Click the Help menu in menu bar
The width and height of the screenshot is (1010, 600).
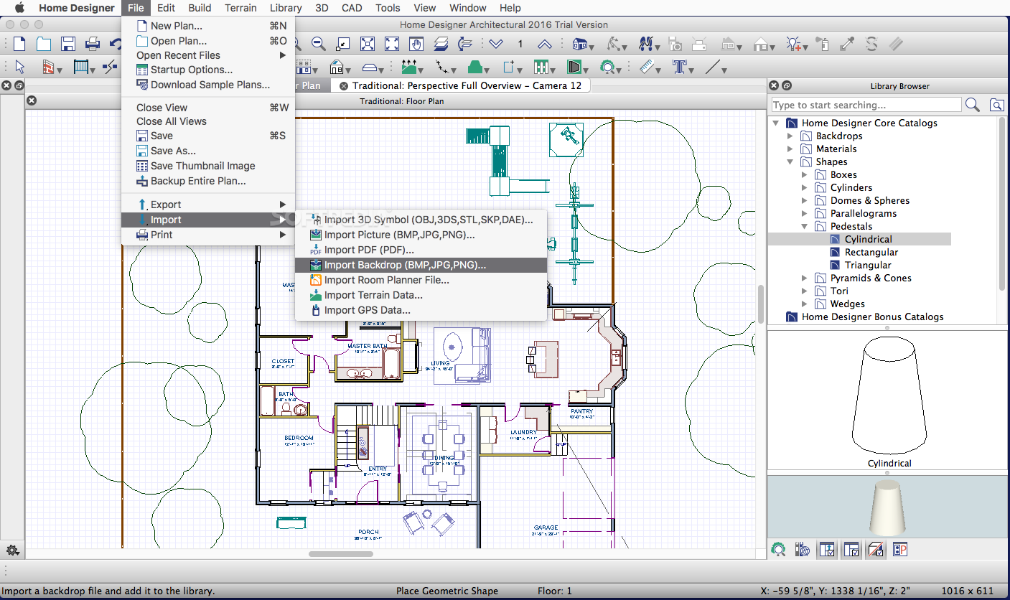(x=510, y=8)
